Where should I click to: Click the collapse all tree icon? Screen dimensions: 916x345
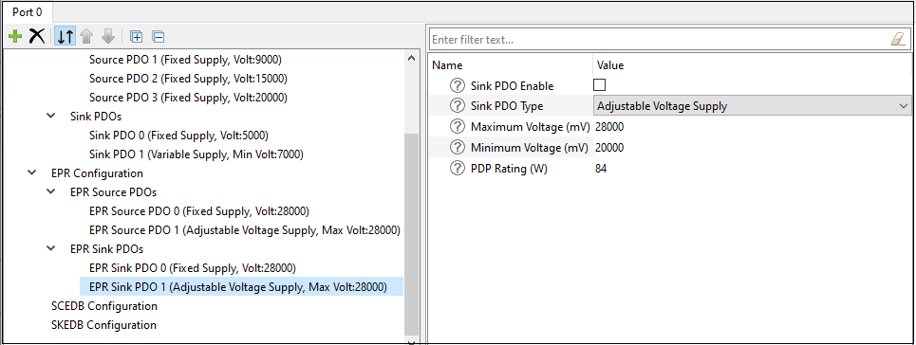[159, 37]
